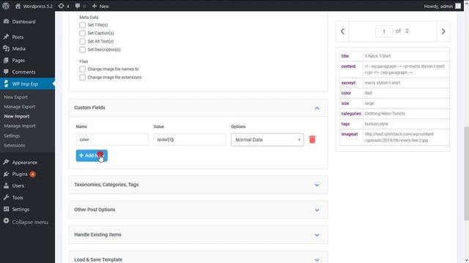
Task: Open the updates icon showing 4
Action: (61, 6)
